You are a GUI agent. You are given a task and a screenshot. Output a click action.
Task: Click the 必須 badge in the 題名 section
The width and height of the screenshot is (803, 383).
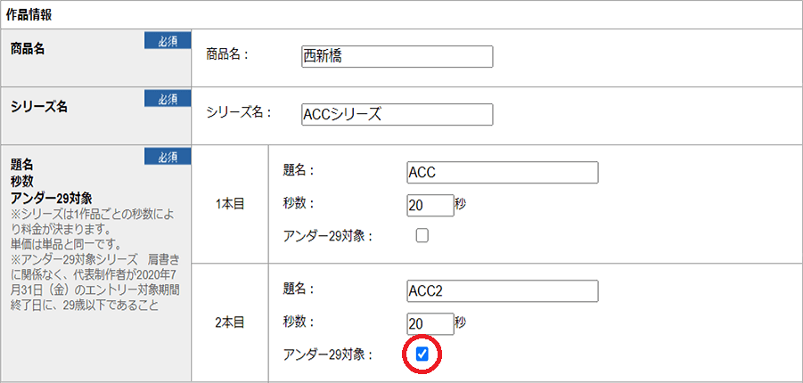click(168, 157)
